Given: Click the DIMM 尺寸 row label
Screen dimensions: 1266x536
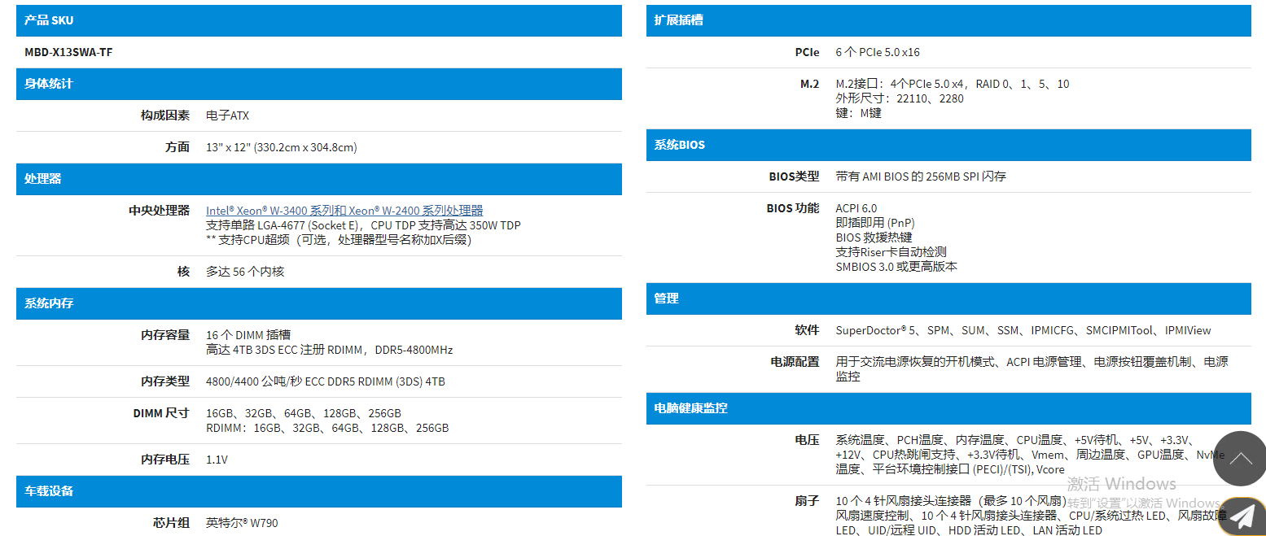Looking at the screenshot, I should coord(160,412).
